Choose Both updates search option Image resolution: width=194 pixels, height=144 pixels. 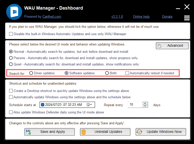(x=107, y=73)
